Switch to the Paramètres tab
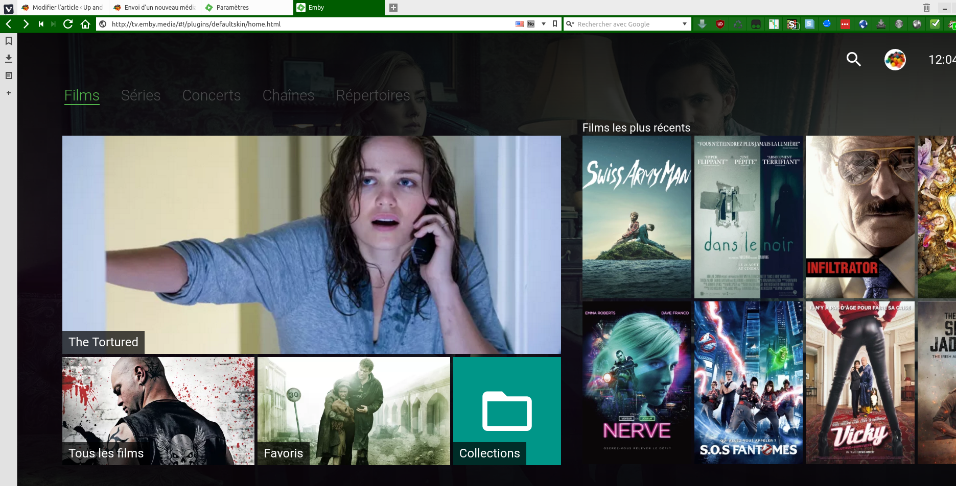The image size is (956, 486). point(247,8)
